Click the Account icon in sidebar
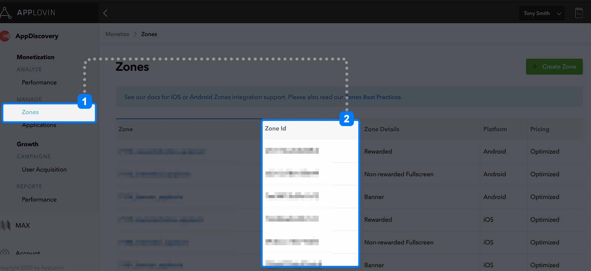 5,253
